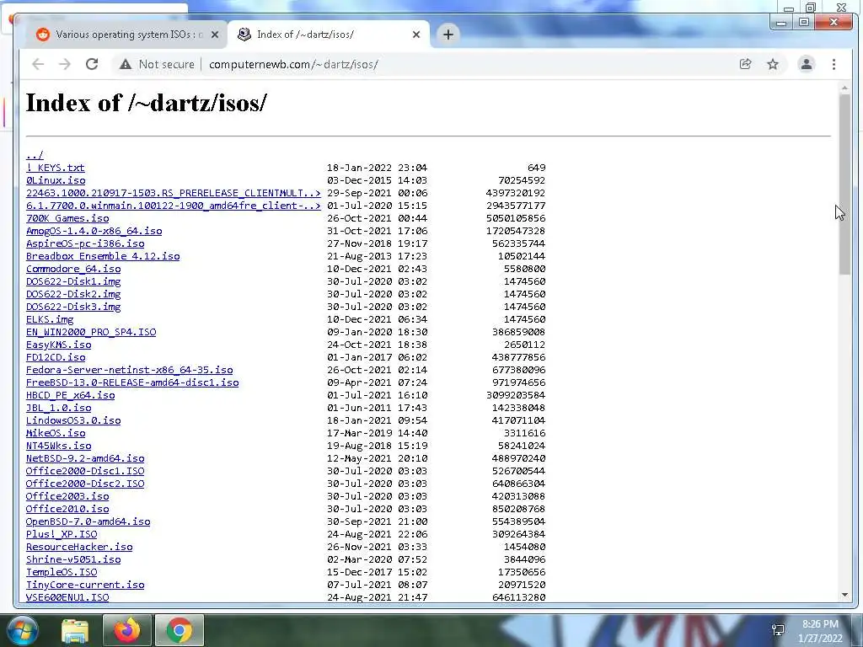Open Windows Explorer from the taskbar
Image resolution: width=863 pixels, height=647 pixels.
click(75, 630)
